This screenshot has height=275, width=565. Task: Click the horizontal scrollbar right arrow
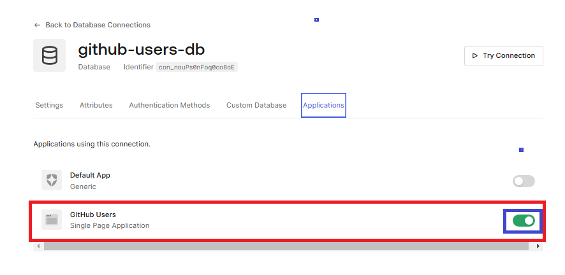coord(538,246)
